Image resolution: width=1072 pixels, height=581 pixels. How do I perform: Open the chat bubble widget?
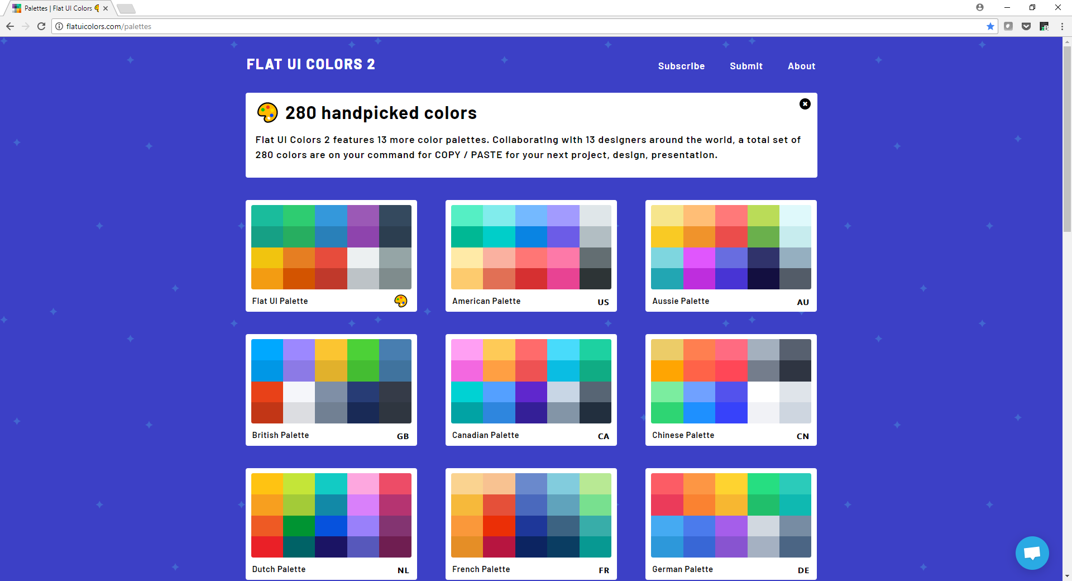(1032, 553)
